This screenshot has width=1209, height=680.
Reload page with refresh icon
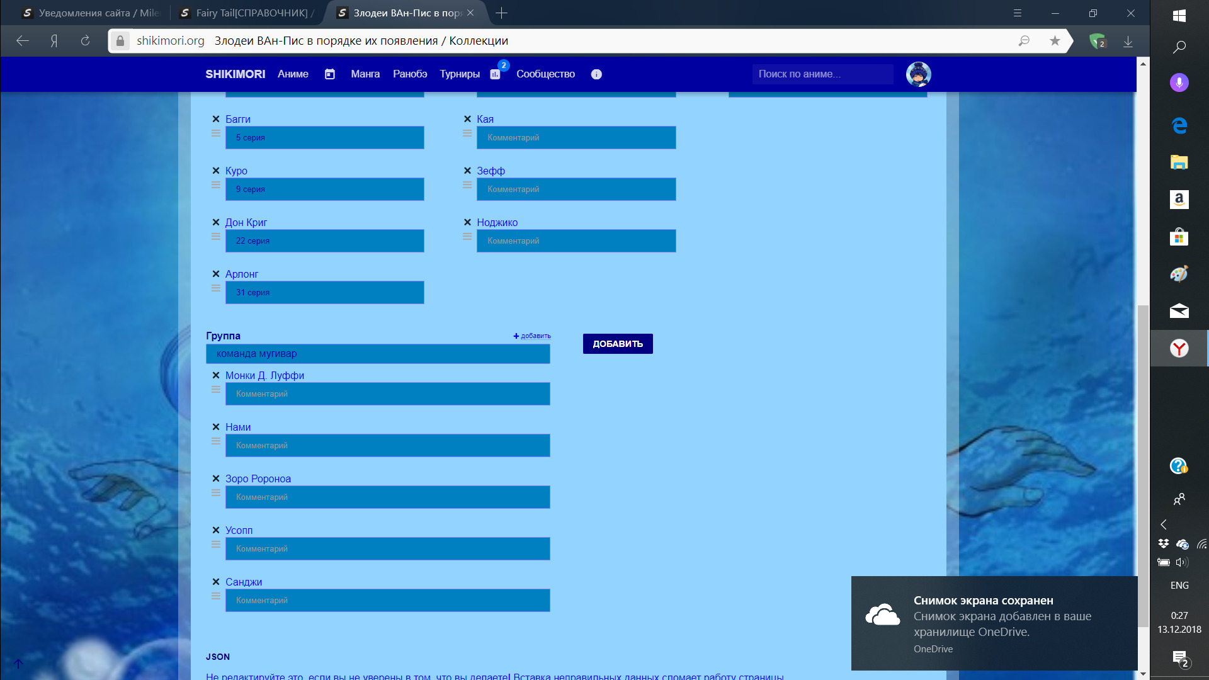coord(85,41)
